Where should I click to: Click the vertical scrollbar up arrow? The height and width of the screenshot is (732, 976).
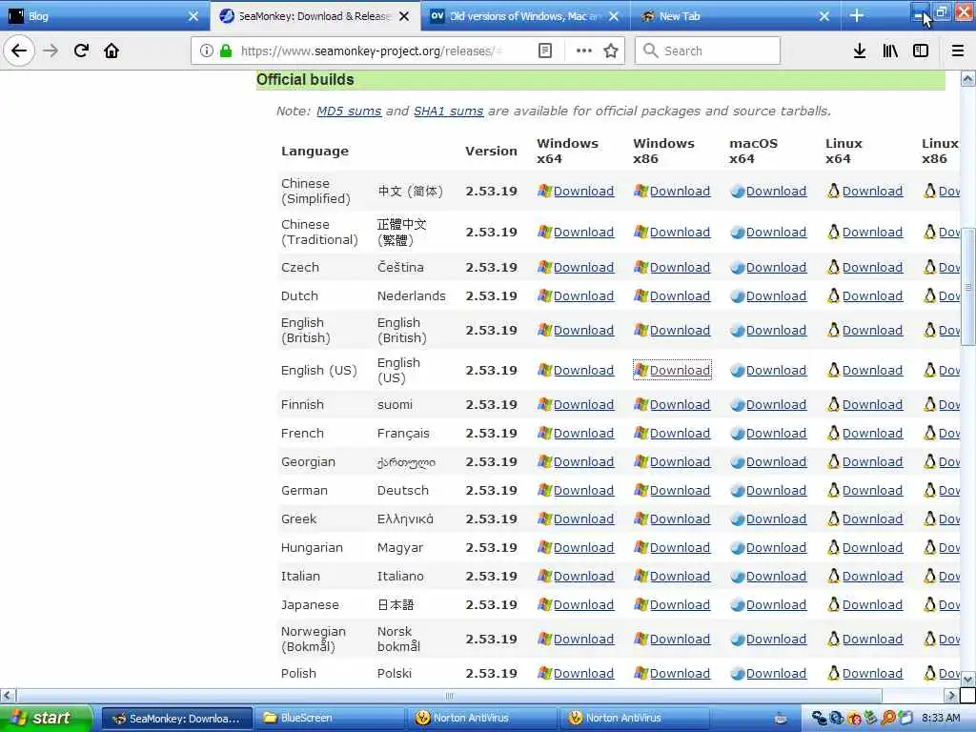968,78
